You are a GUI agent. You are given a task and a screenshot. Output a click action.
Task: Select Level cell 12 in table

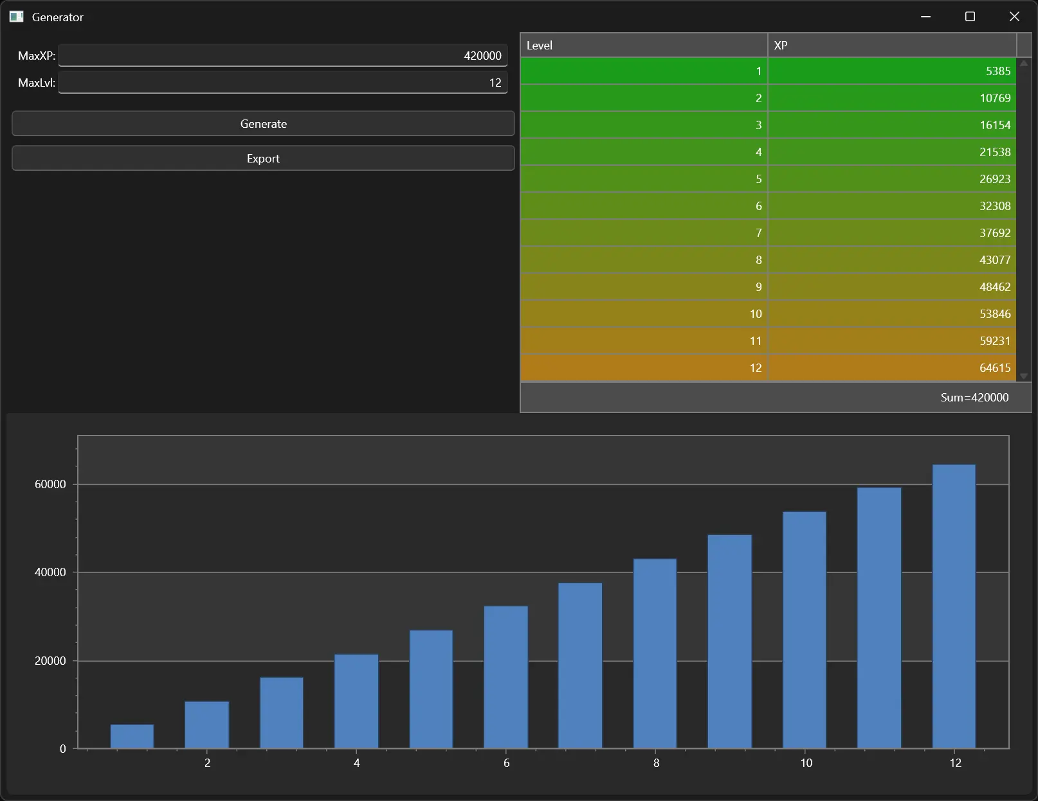click(x=644, y=368)
